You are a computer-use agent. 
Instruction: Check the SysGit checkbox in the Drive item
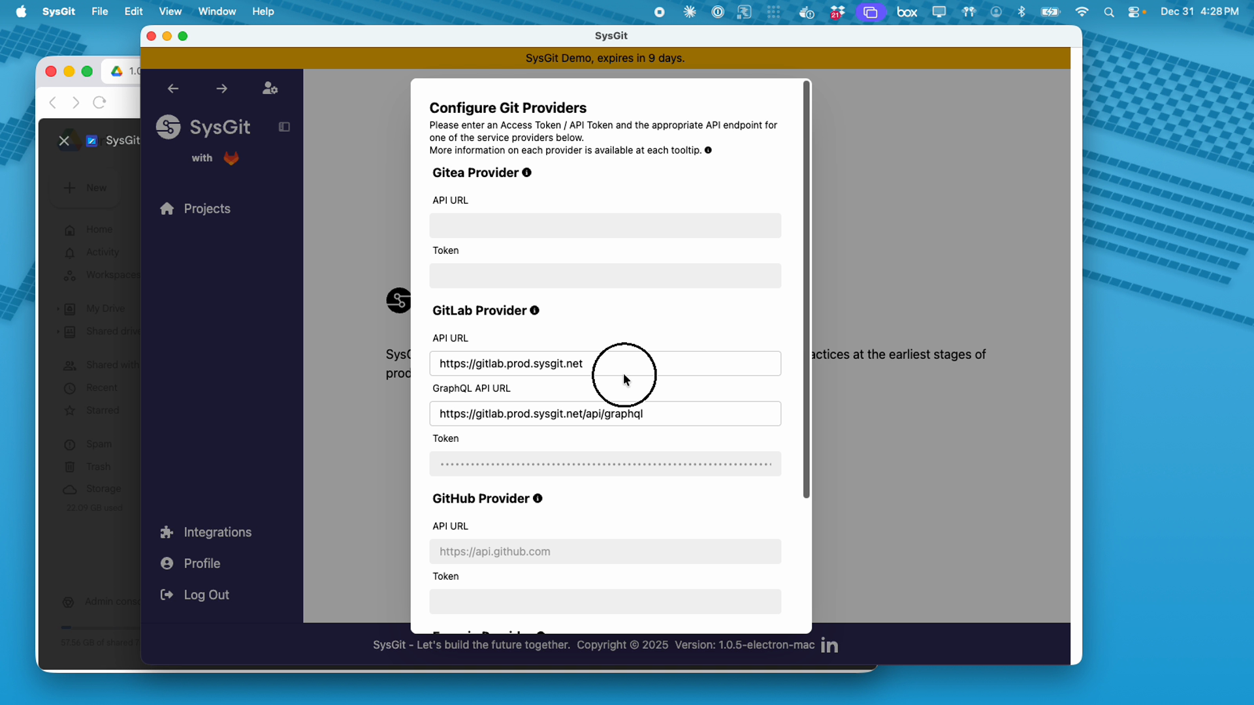[x=91, y=140]
